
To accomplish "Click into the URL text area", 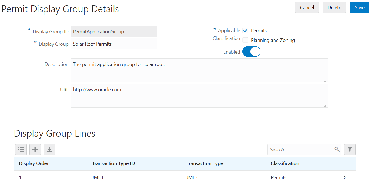I will click(x=199, y=96).
